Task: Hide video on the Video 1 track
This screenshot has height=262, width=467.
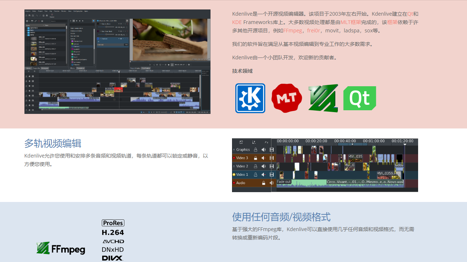Action: click(272, 175)
